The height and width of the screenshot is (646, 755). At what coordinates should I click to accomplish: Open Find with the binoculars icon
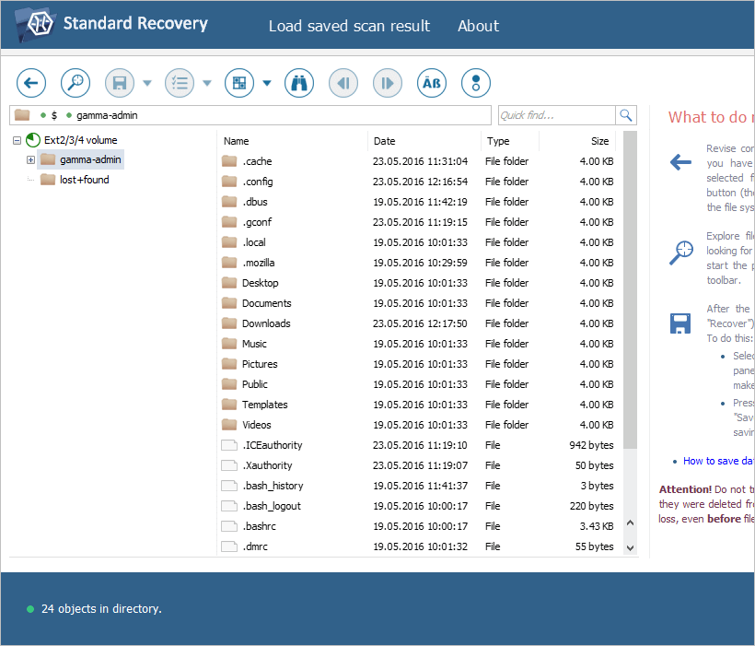[298, 83]
